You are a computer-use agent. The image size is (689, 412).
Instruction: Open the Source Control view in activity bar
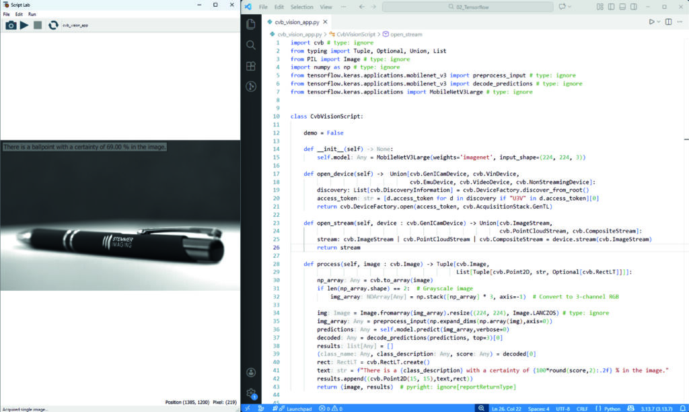(x=251, y=87)
